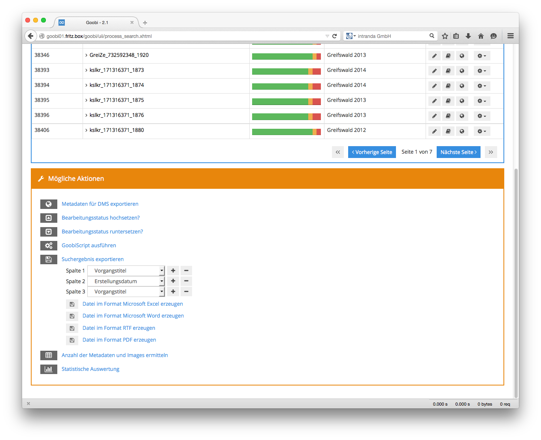The width and height of the screenshot is (541, 440).
Task: Generate Microsoft Word file link
Action: coord(133,316)
